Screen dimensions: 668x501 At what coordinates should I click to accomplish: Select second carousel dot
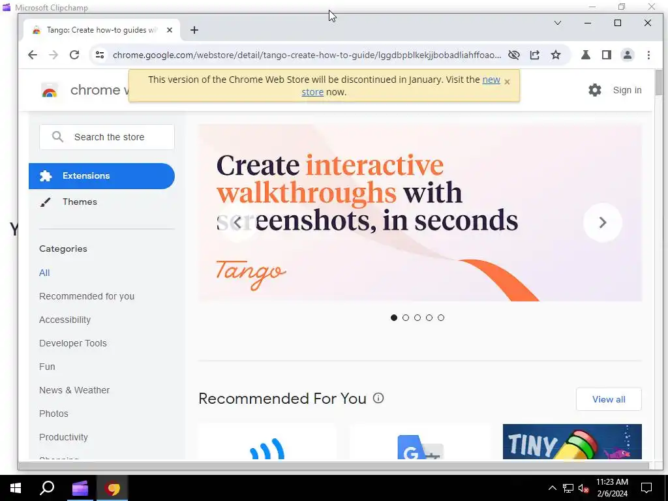[406, 318]
